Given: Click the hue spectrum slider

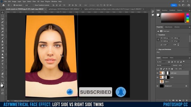Looking at the screenshot, I should pyautogui.click(x=188, y=18).
